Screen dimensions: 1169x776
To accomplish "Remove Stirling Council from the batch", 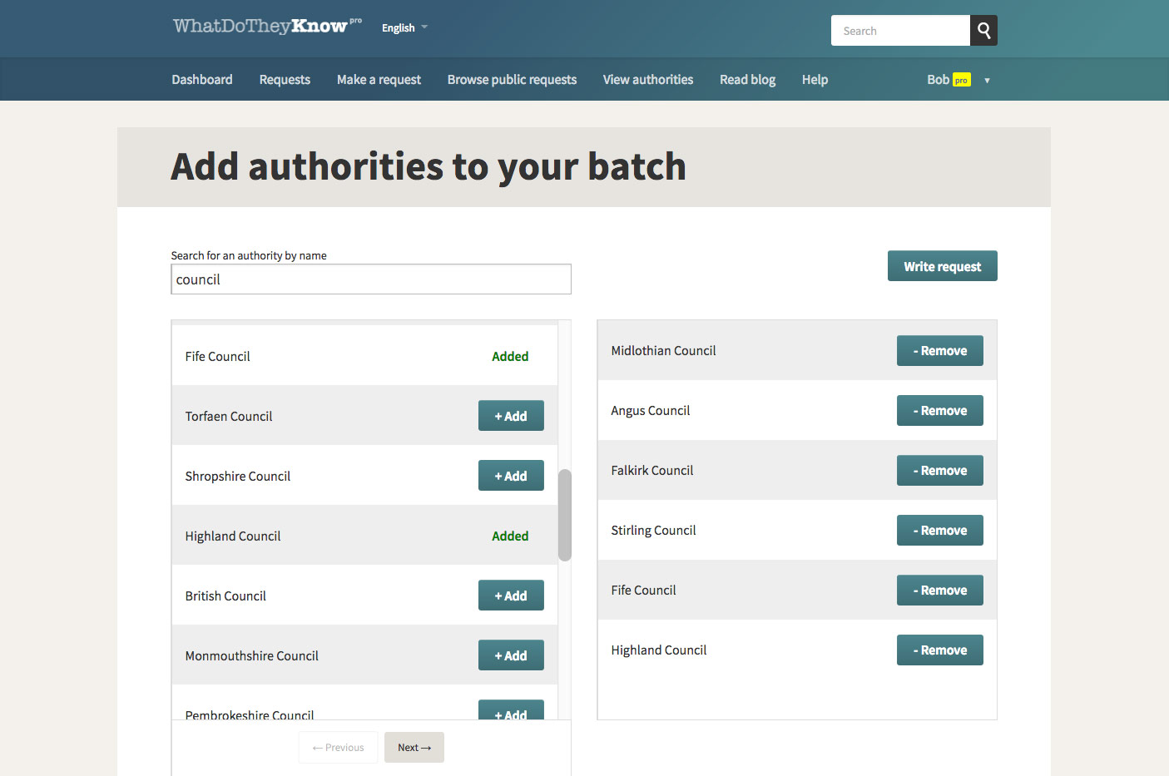I will point(939,531).
